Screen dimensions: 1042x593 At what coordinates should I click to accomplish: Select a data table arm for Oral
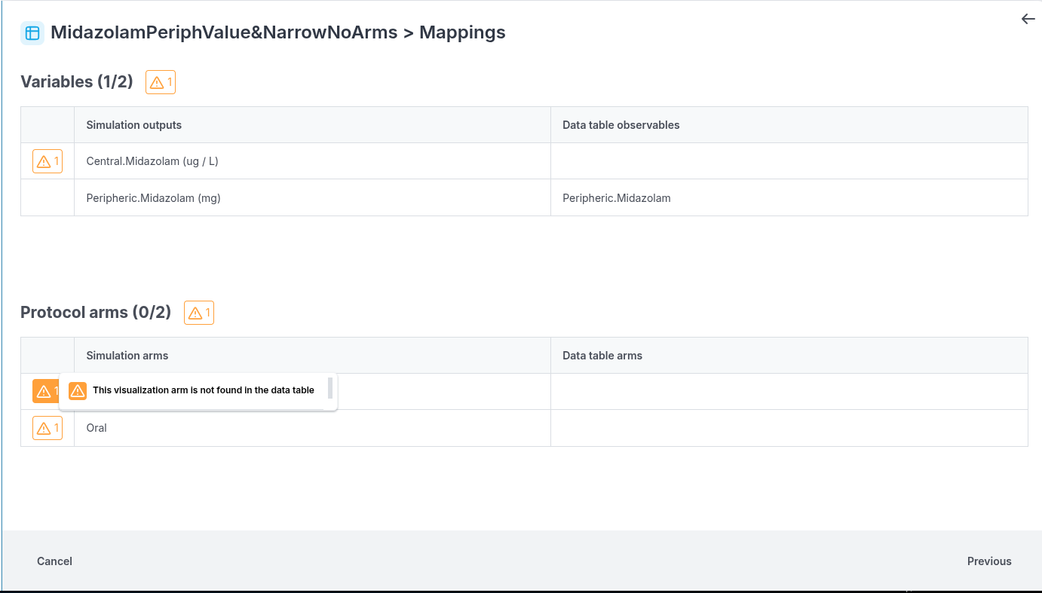coord(788,428)
